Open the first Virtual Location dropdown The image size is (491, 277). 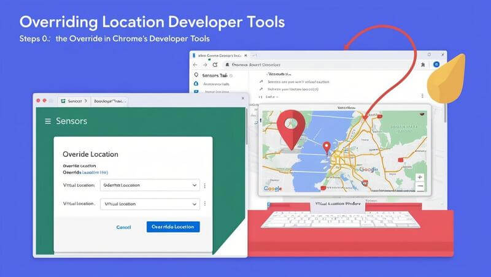coord(150,185)
